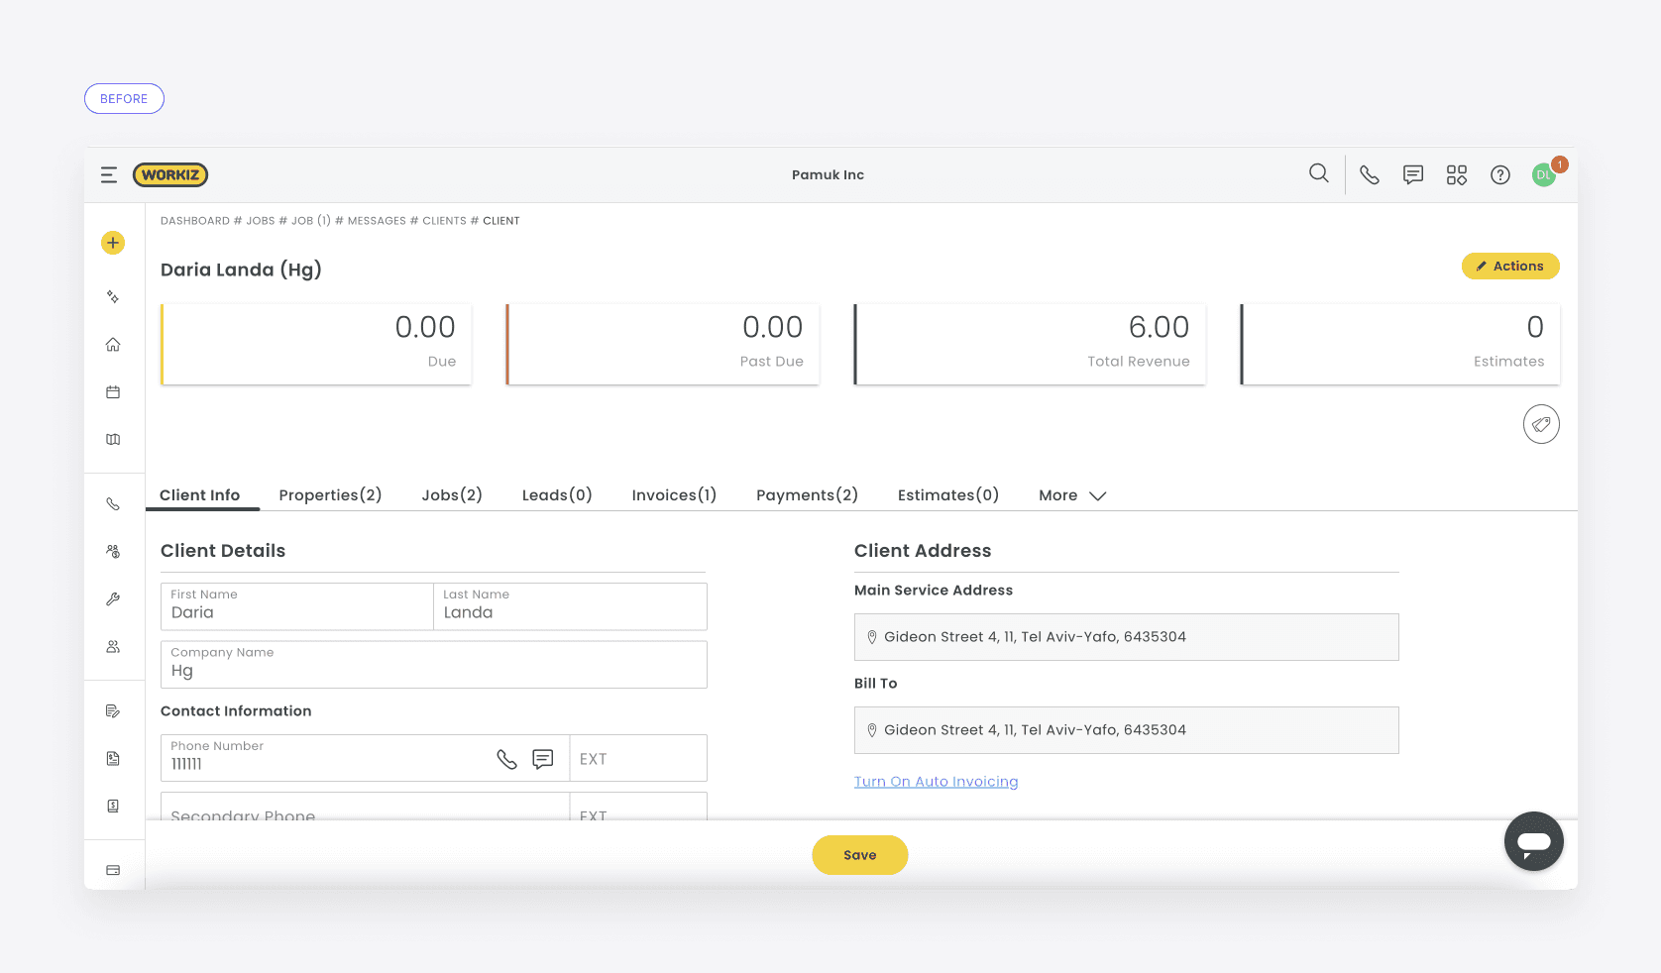The width and height of the screenshot is (1661, 973).
Task: Click the Past Due amount card
Action: click(663, 344)
